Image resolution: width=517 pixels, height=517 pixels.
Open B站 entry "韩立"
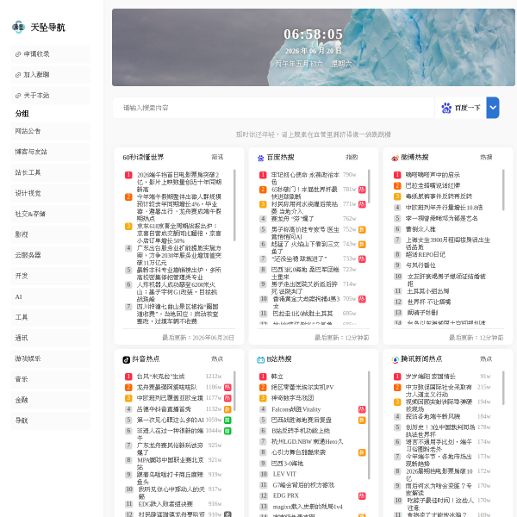(x=277, y=377)
